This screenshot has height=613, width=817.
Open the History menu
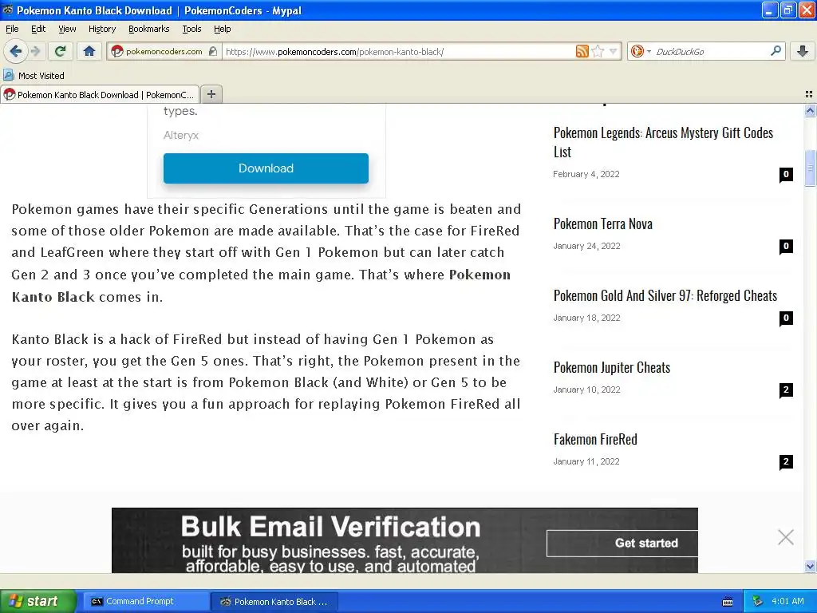coord(101,29)
